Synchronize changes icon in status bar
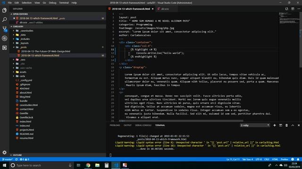Viewport: 302px width, 169px height. (x=17, y=160)
